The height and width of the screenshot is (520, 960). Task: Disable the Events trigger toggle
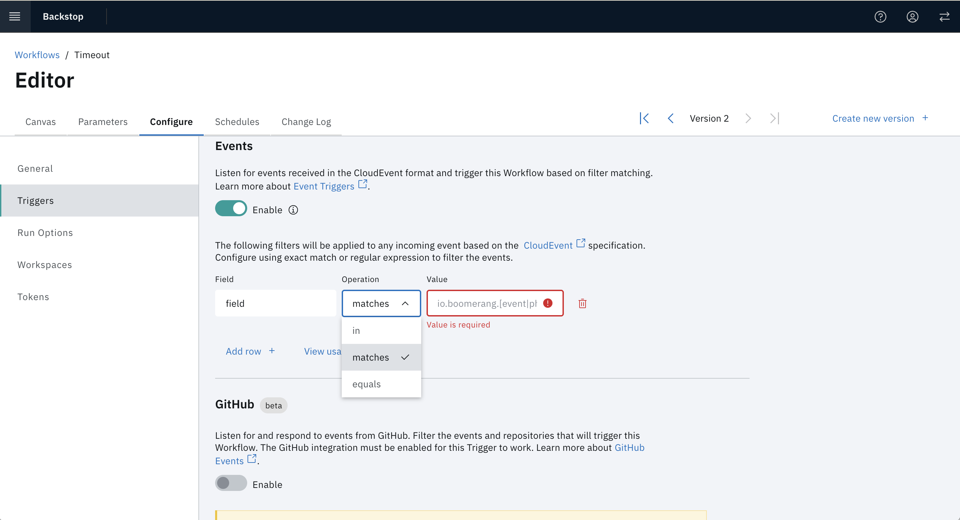231,209
